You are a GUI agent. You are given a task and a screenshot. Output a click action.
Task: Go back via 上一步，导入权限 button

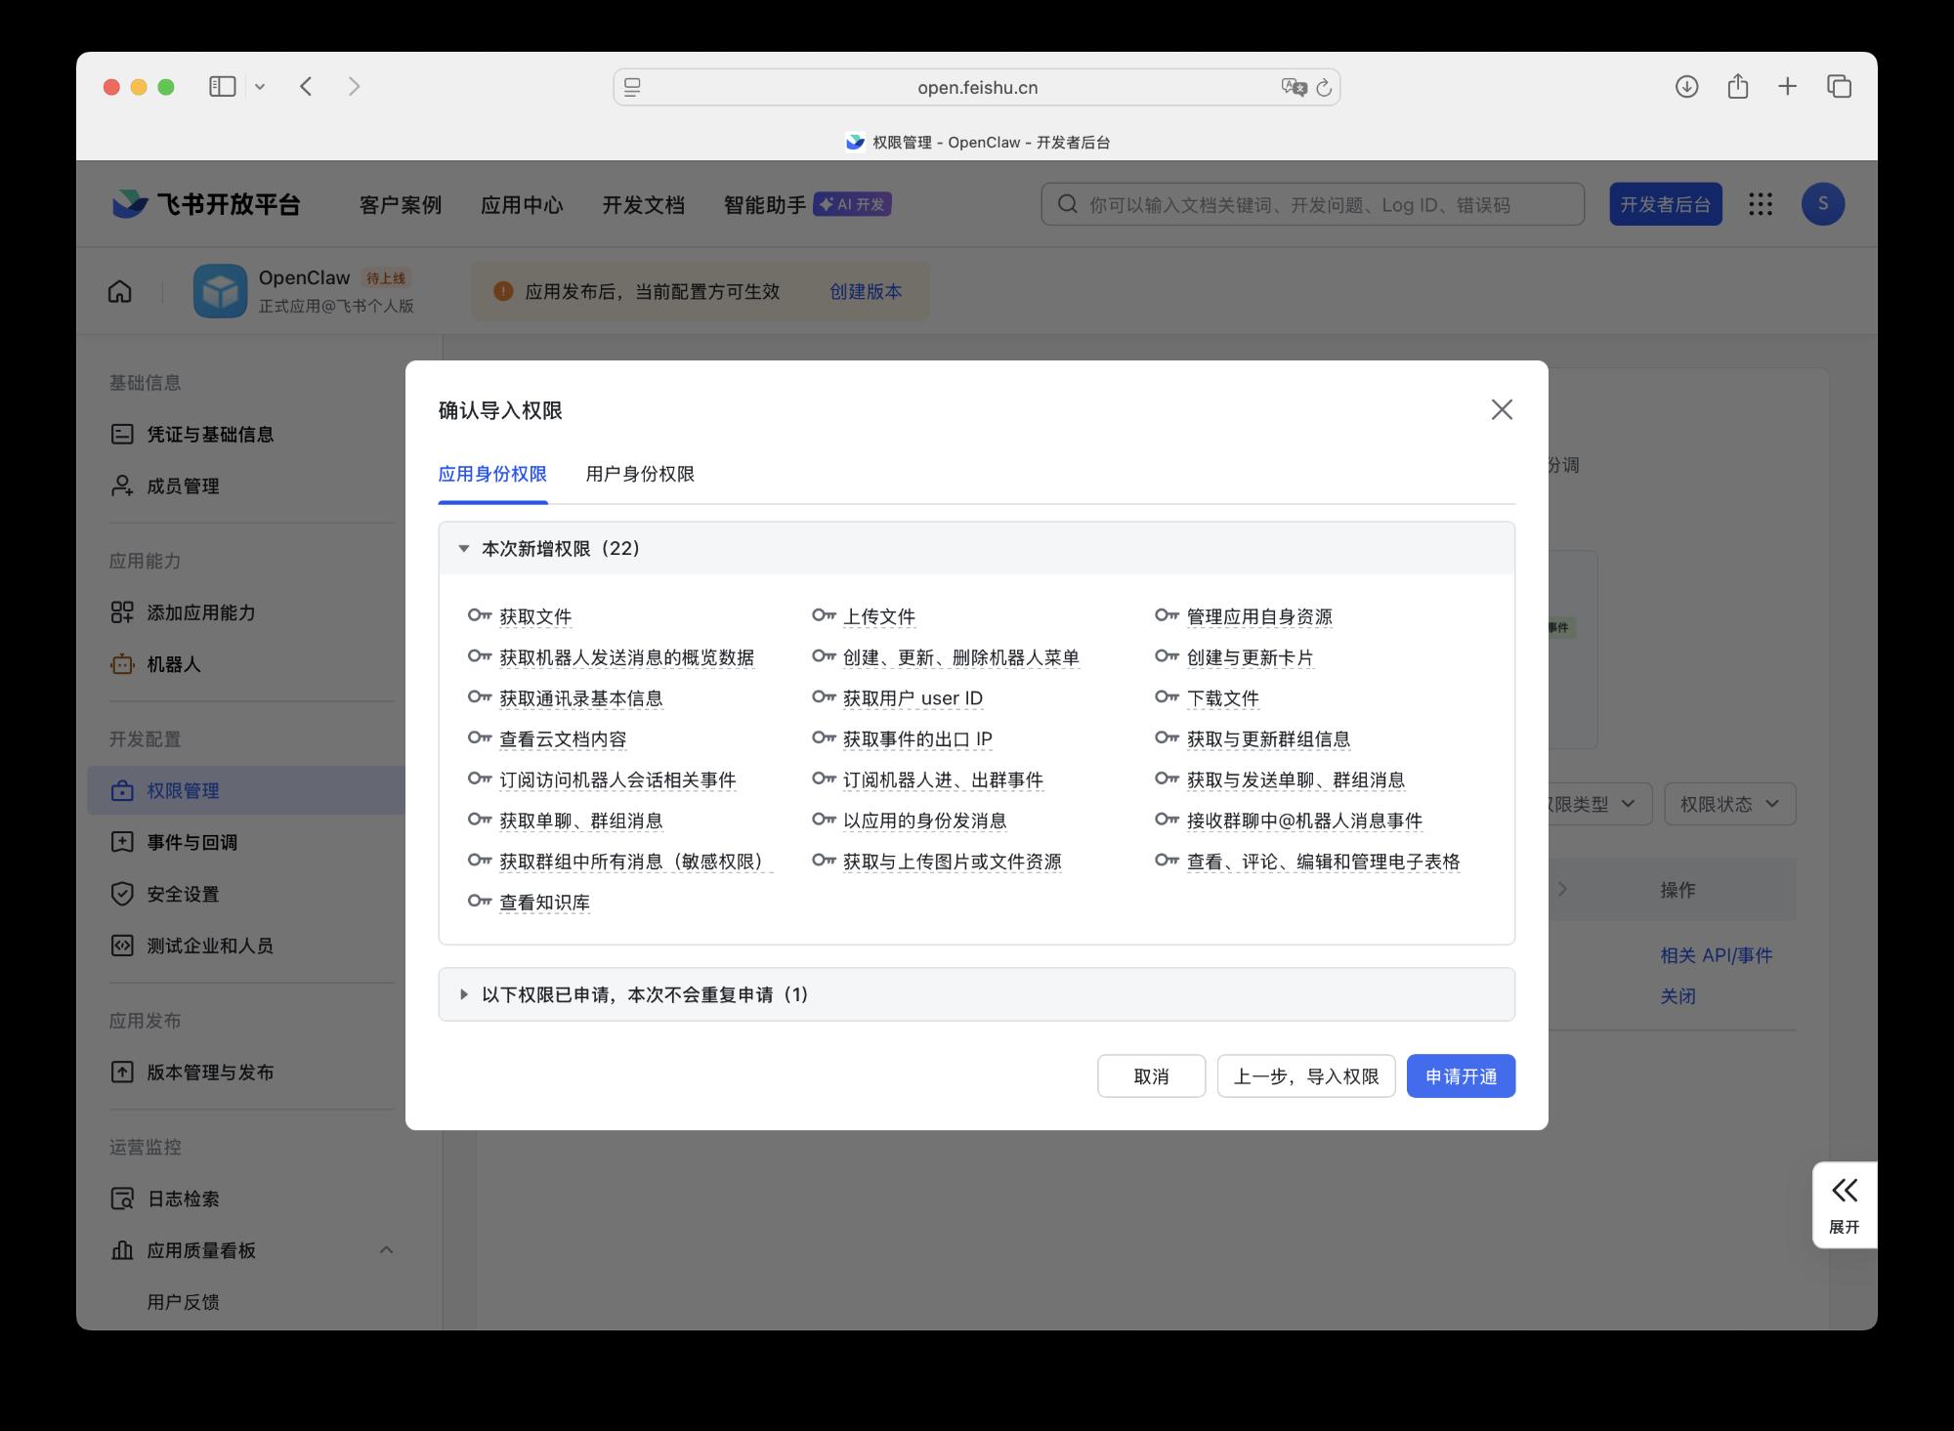point(1305,1075)
